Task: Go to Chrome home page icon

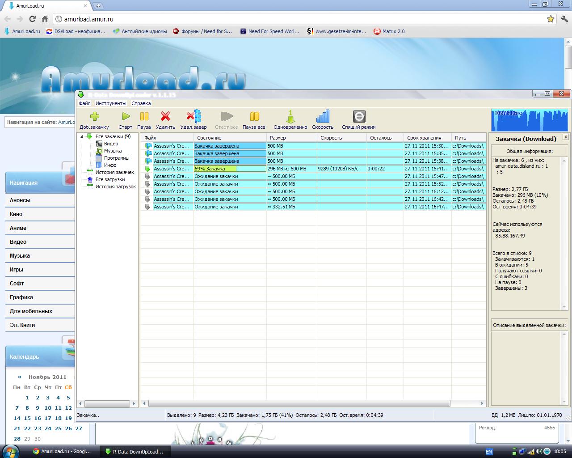Action: point(45,19)
